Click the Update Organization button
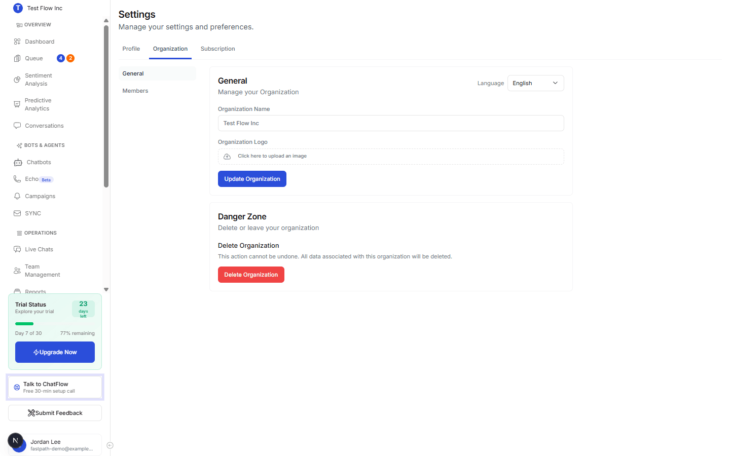This screenshot has height=456, width=730. point(252,179)
